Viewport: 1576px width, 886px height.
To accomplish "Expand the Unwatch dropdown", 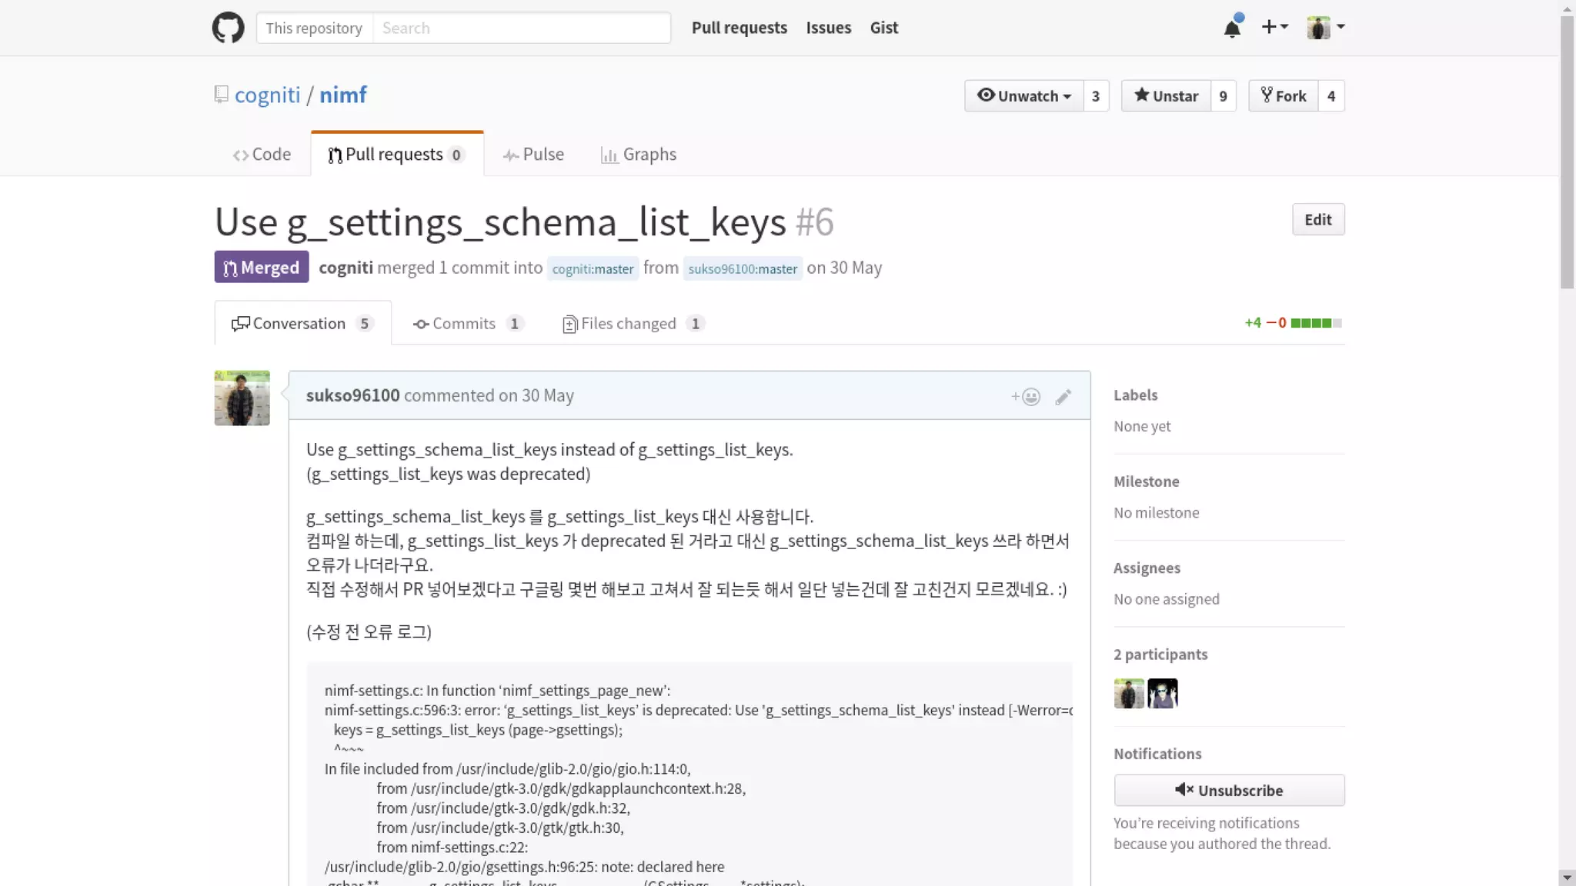I will pos(1023,96).
